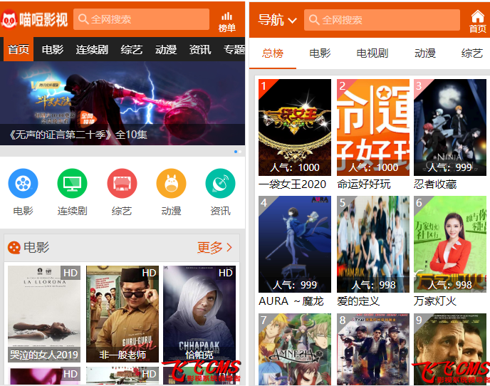Click the 爱的定义 title link
Screen dimensions: 490x386
click(x=358, y=301)
